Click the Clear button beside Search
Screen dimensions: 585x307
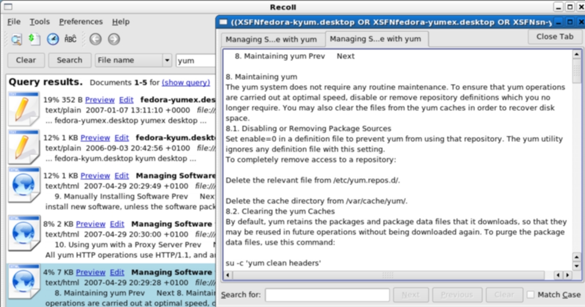pyautogui.click(x=26, y=60)
